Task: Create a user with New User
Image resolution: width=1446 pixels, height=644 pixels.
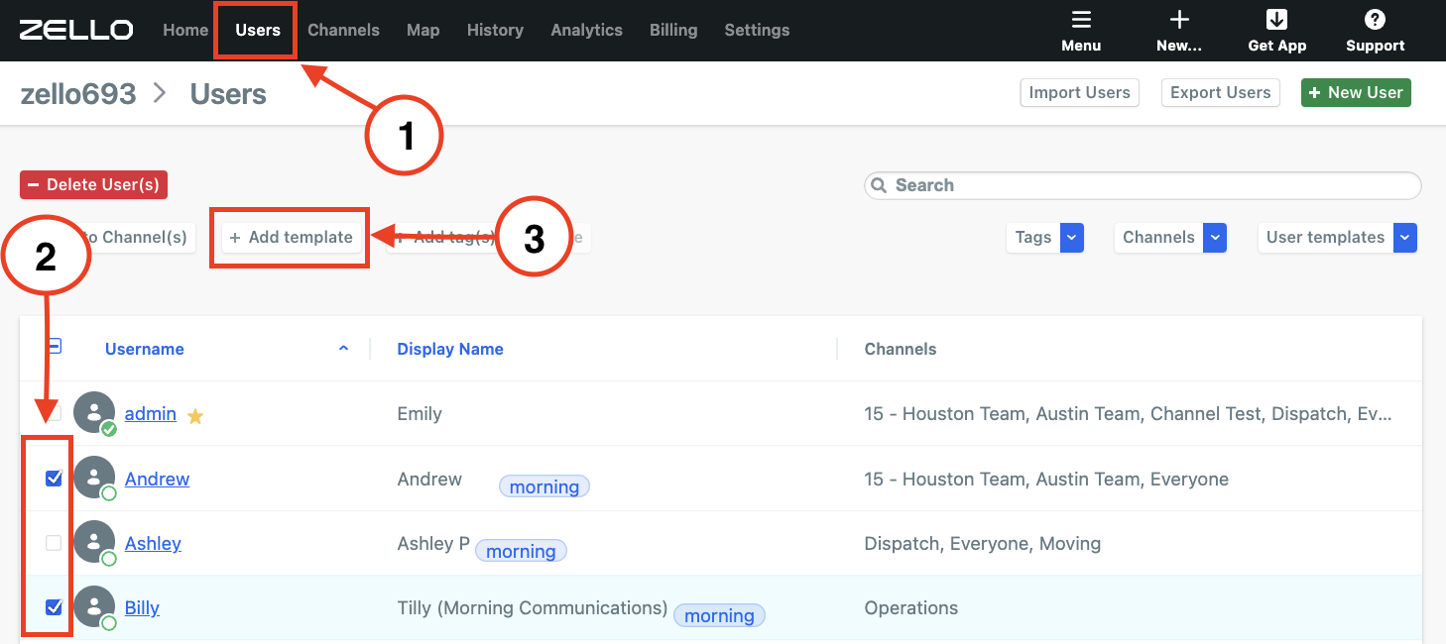Action: [1356, 92]
